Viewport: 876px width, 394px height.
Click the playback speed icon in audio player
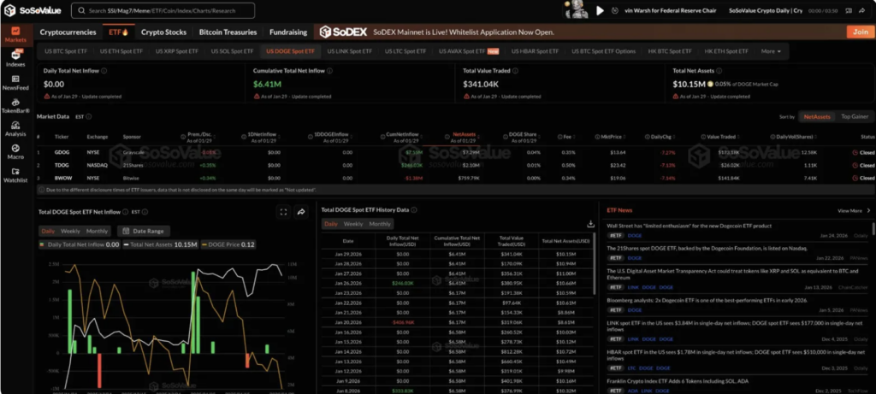615,10
